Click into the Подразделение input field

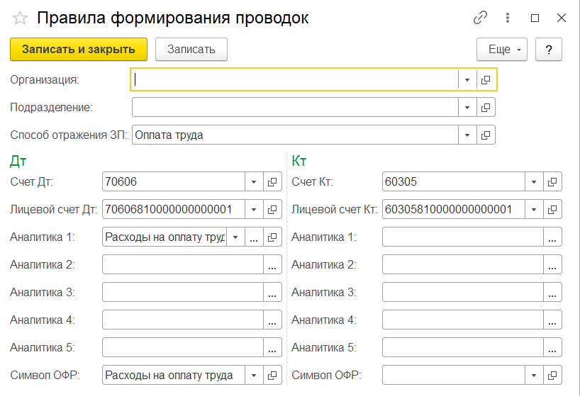coord(294,108)
